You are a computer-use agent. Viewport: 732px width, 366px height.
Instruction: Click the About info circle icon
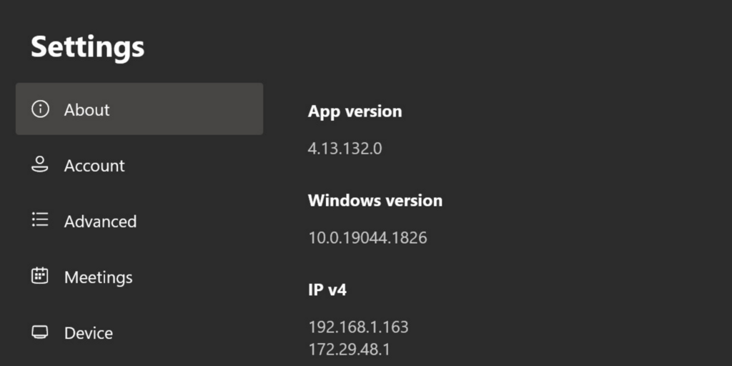40,109
